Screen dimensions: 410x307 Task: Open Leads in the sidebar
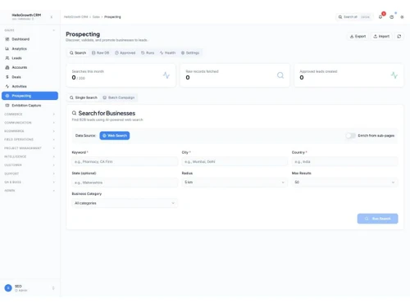pyautogui.click(x=30, y=58)
